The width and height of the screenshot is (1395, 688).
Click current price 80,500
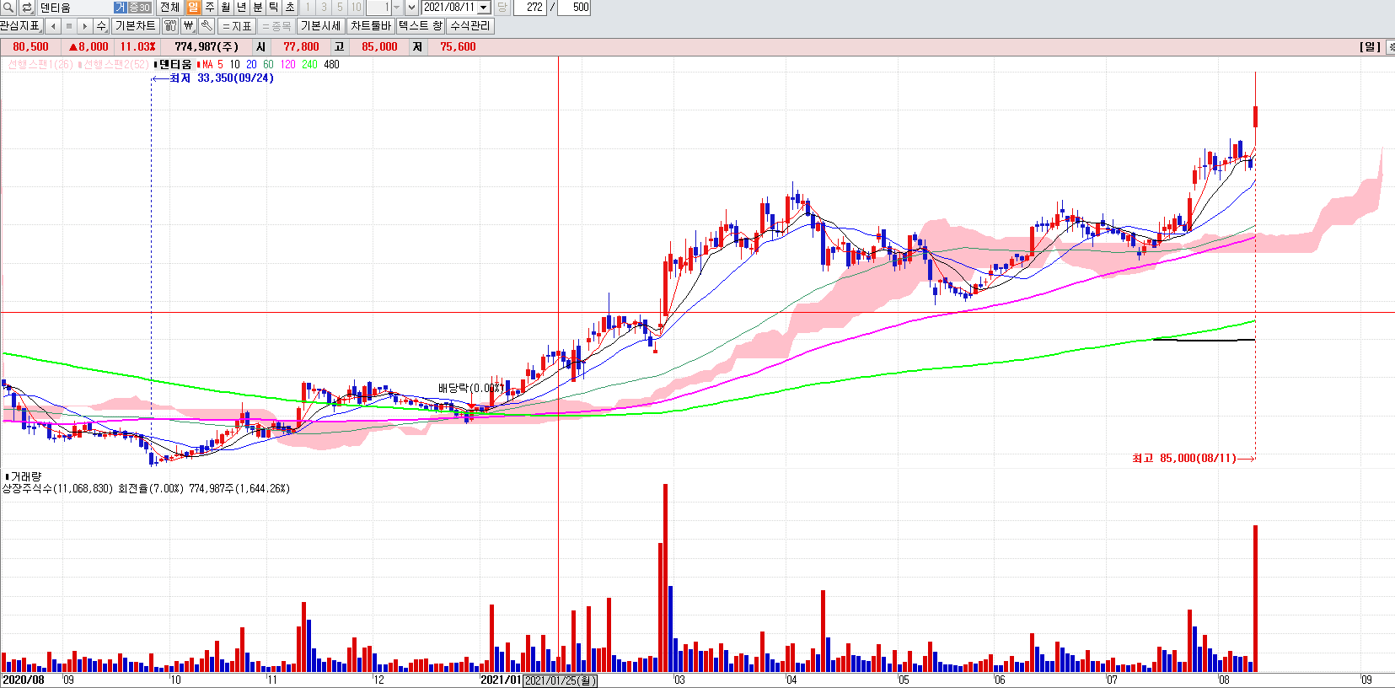coord(30,47)
